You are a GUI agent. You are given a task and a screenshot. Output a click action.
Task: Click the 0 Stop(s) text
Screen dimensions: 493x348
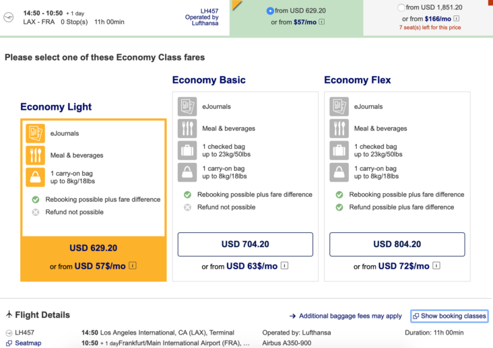pyautogui.click(x=74, y=22)
